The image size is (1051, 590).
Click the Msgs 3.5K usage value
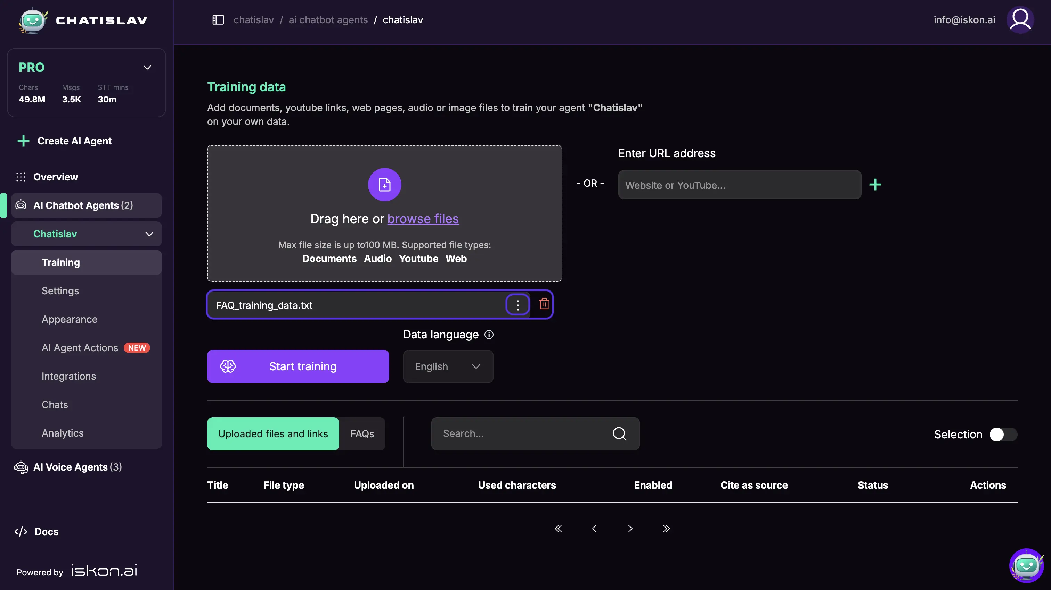pyautogui.click(x=71, y=99)
